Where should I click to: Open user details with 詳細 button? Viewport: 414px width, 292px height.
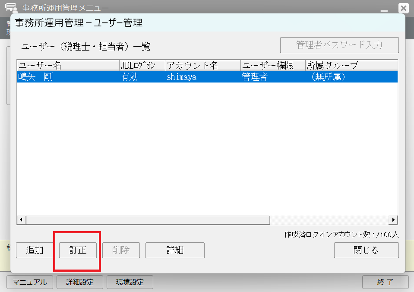click(x=175, y=250)
